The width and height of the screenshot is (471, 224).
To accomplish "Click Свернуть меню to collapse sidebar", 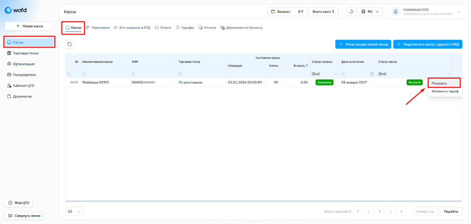I will click(24, 215).
